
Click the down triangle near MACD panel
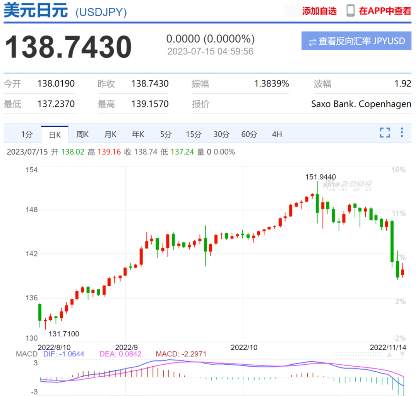[402, 355]
